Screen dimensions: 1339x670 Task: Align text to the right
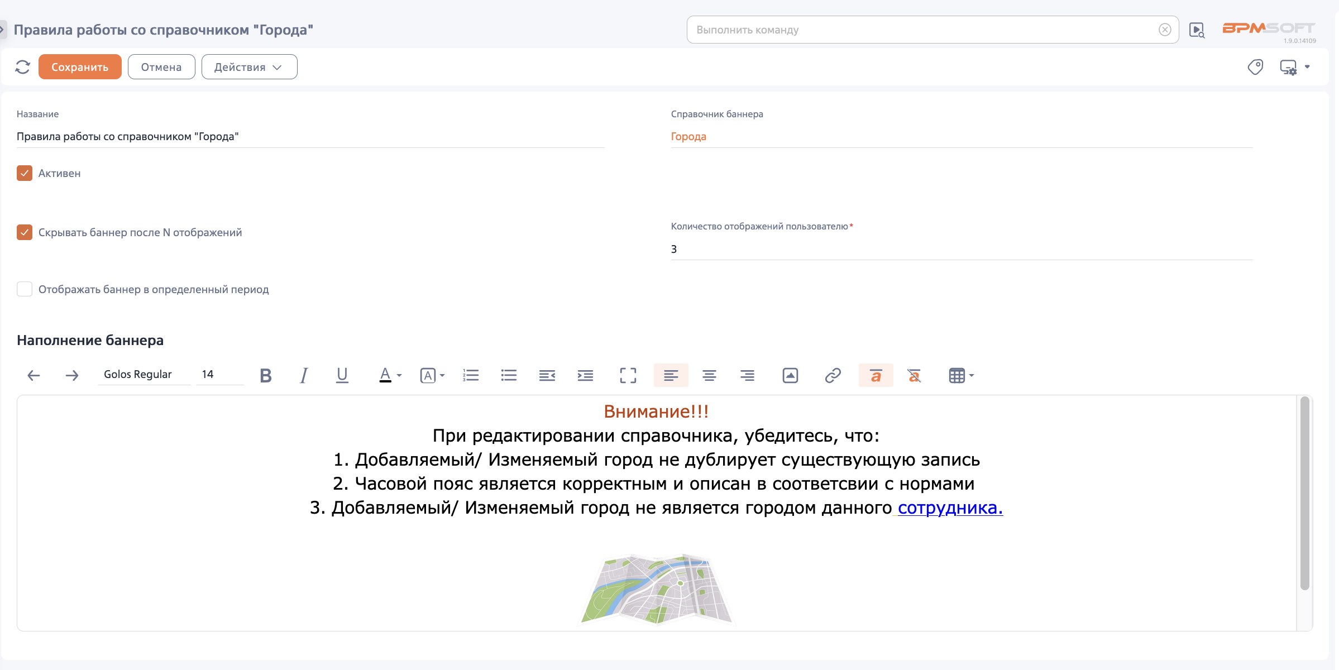pos(747,375)
